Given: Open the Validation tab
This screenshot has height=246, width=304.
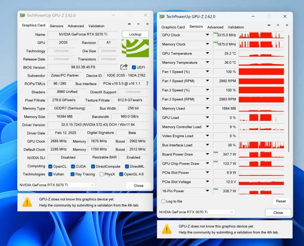Looking at the screenshot, I should point(96,26).
